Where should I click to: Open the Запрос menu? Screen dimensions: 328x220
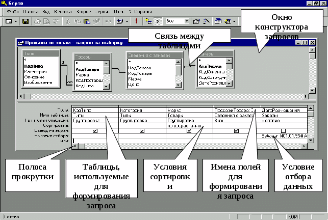click(x=83, y=12)
